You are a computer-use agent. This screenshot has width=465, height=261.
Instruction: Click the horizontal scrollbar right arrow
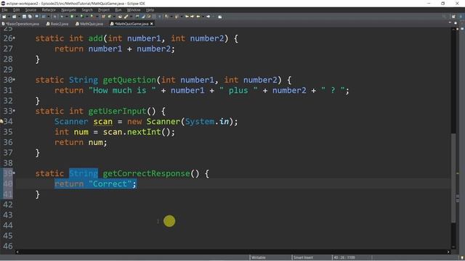(448, 252)
